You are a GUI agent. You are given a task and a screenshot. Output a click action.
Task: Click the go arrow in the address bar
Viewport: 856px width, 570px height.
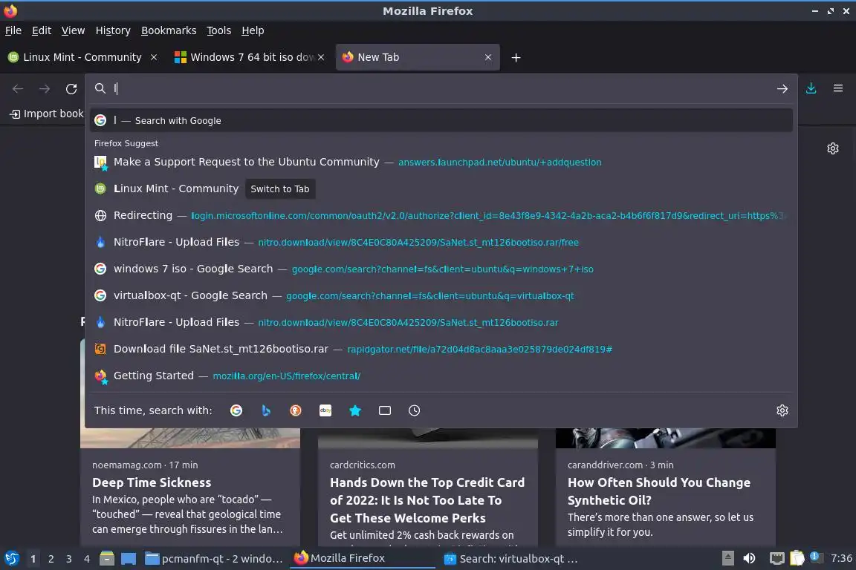(x=782, y=88)
